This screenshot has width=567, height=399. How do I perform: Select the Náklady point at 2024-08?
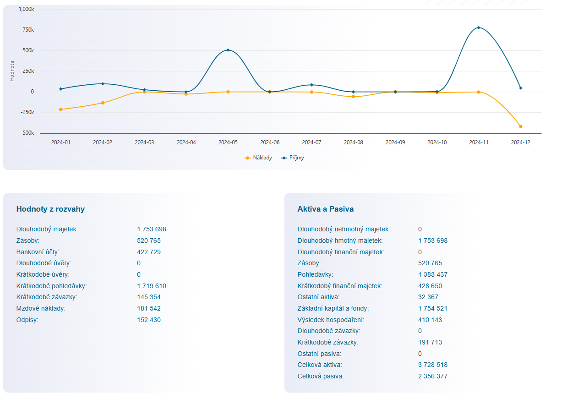click(x=353, y=97)
